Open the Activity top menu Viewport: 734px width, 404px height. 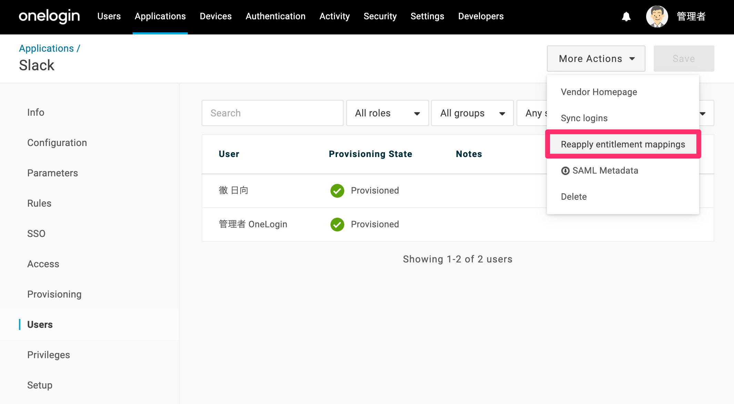[335, 16]
